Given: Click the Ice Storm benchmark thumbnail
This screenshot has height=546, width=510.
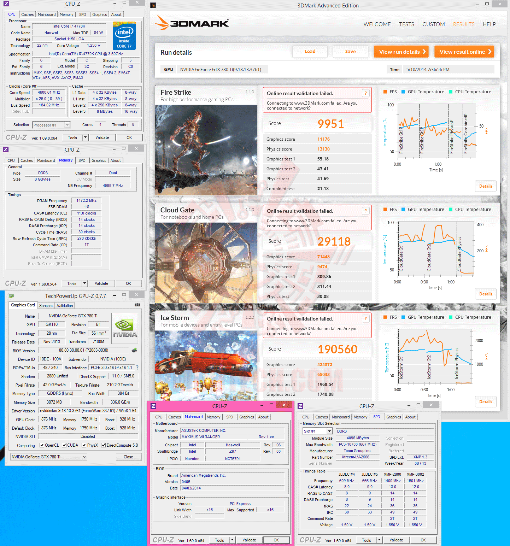Looking at the screenshot, I should tap(206, 365).
